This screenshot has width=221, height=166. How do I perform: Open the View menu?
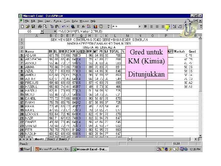pyautogui.click(x=40, y=21)
